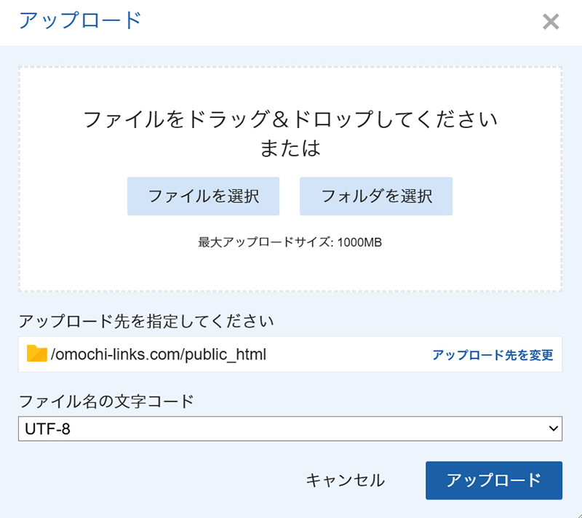
Task: Open the UTF-8 character encoding dropdown
Action: tap(290, 429)
